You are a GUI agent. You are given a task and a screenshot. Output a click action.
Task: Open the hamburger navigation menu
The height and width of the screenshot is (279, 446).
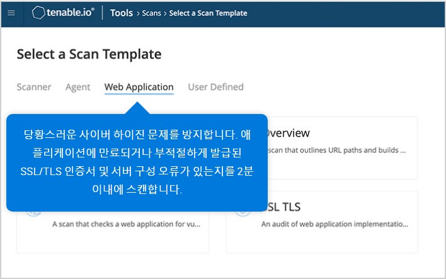[11, 13]
